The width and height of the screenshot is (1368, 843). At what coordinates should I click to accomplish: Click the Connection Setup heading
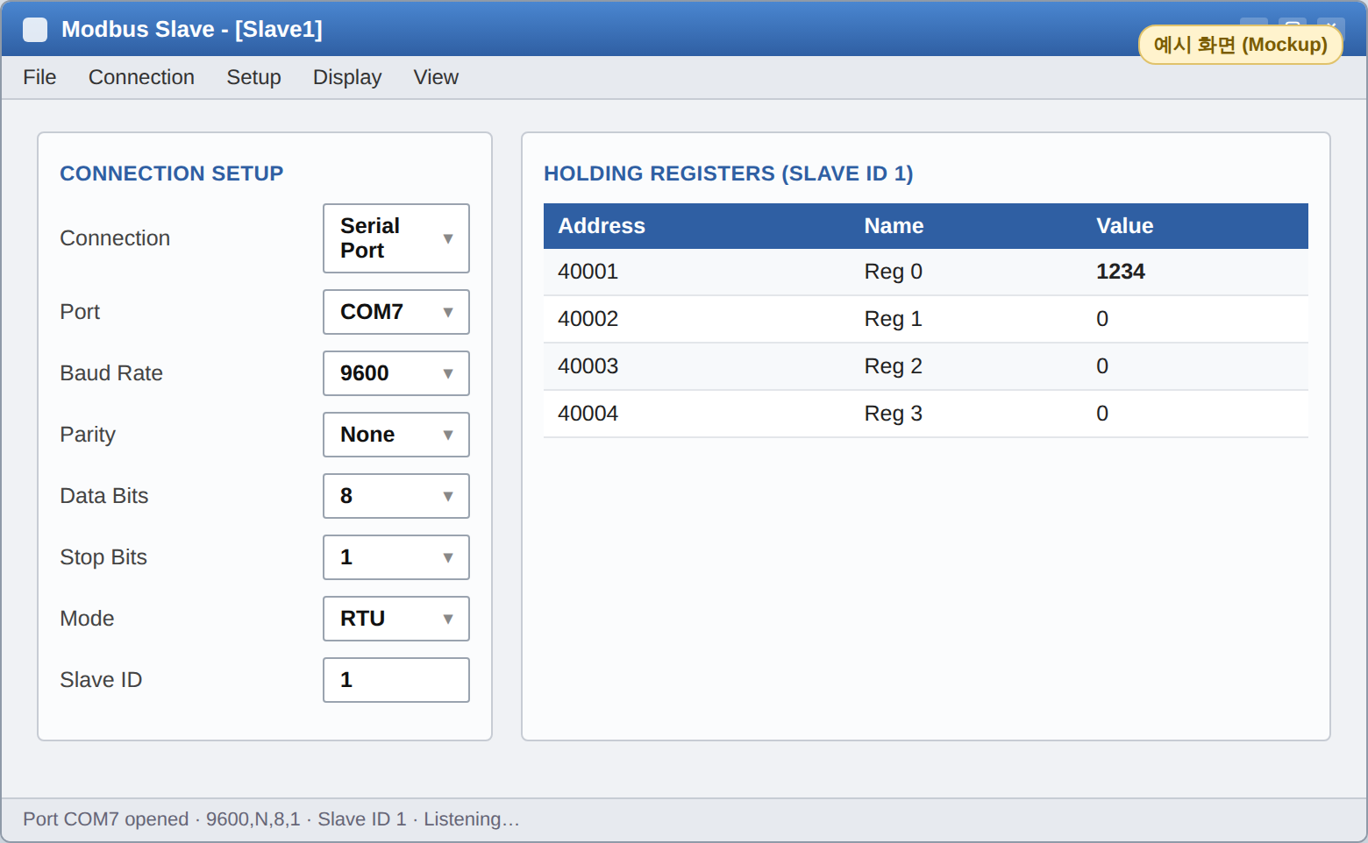pos(171,174)
